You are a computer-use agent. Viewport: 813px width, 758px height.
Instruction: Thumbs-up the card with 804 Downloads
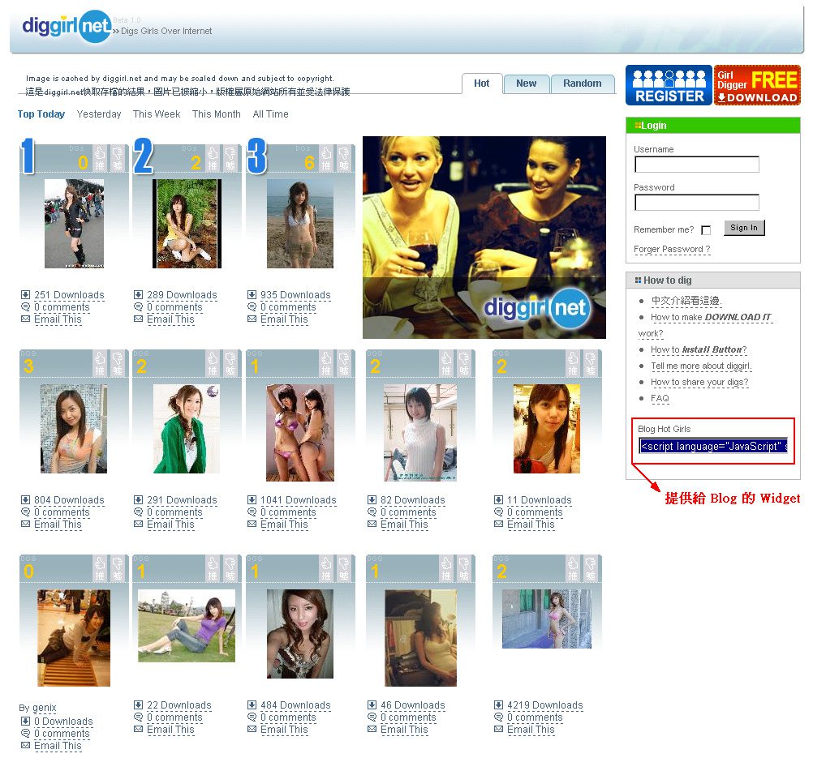100,363
